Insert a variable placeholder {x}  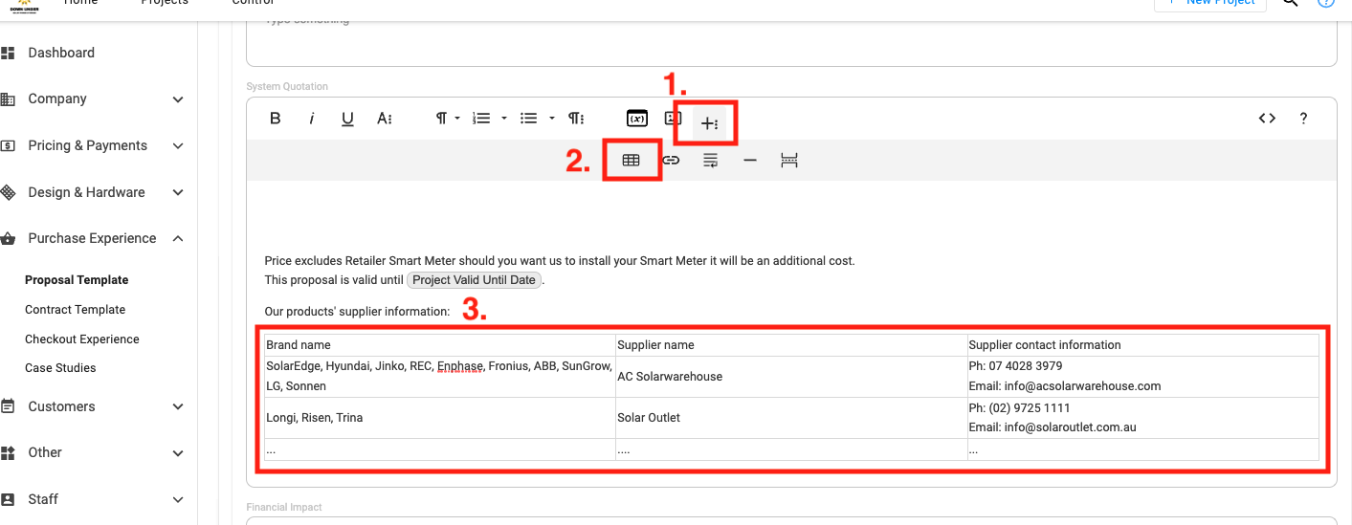point(637,119)
